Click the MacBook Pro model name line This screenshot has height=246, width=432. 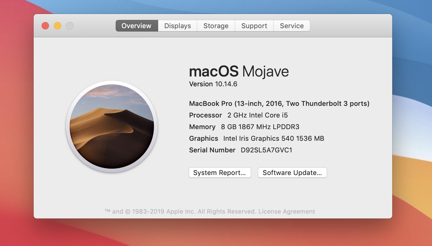pyautogui.click(x=279, y=103)
